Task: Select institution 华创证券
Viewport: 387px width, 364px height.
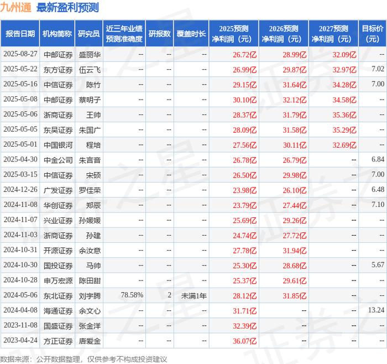Action: [58, 205]
